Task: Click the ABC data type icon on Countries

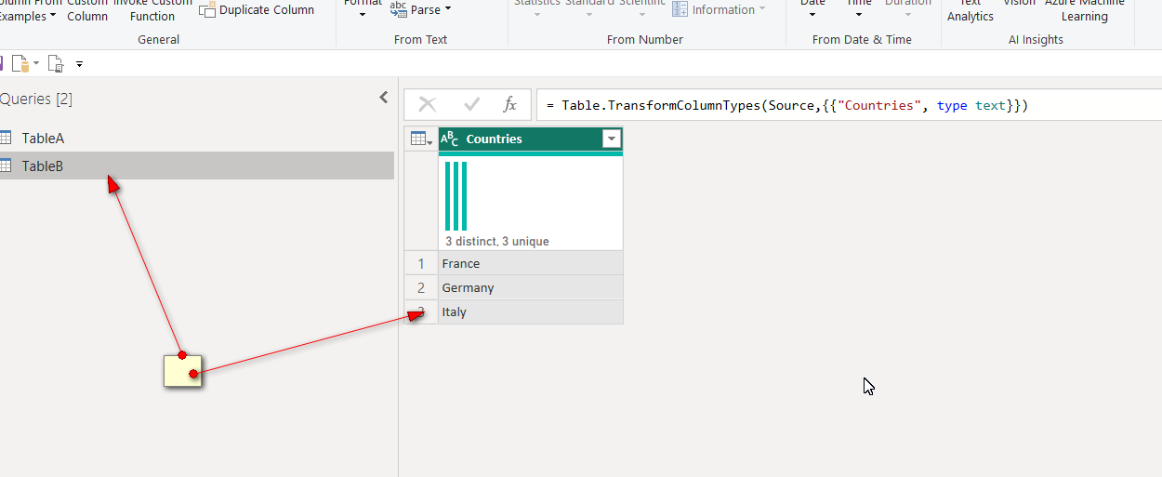Action: (450, 139)
